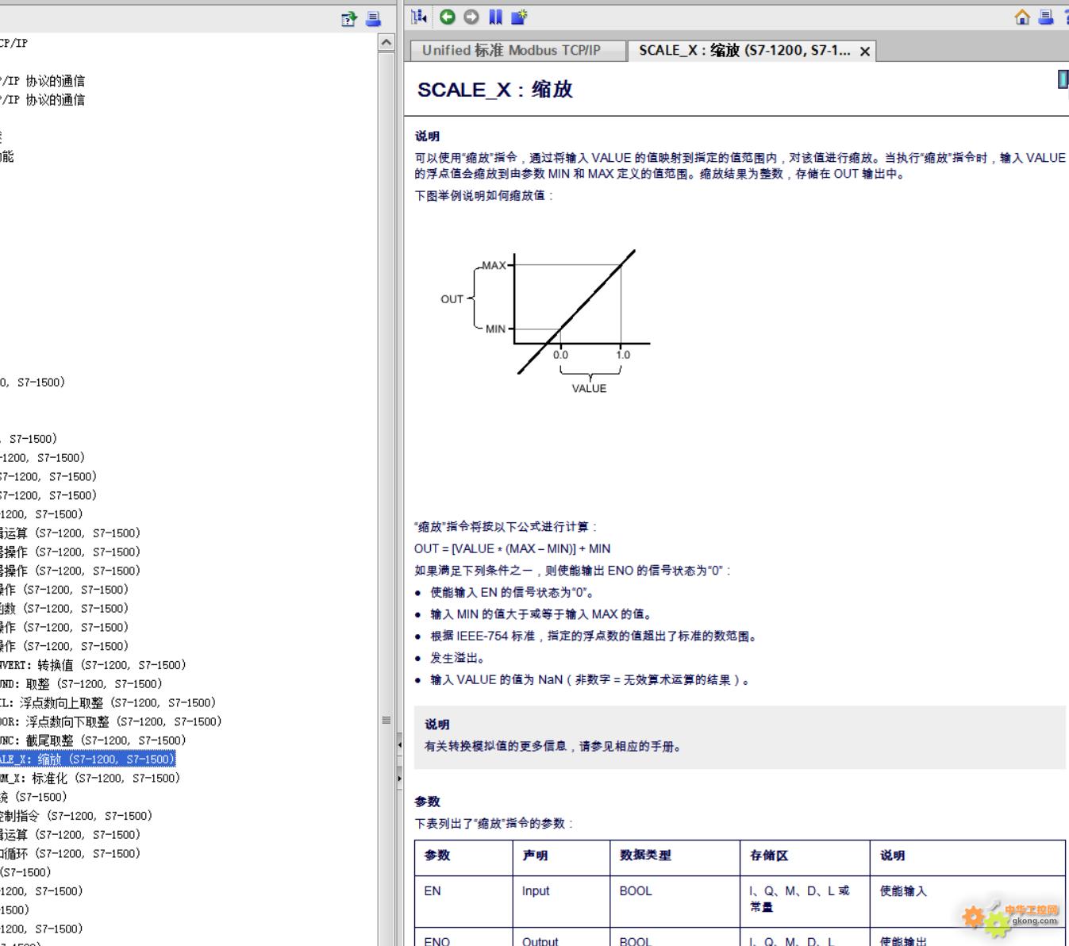Click the sync-with-contents tree icon

tap(419, 17)
